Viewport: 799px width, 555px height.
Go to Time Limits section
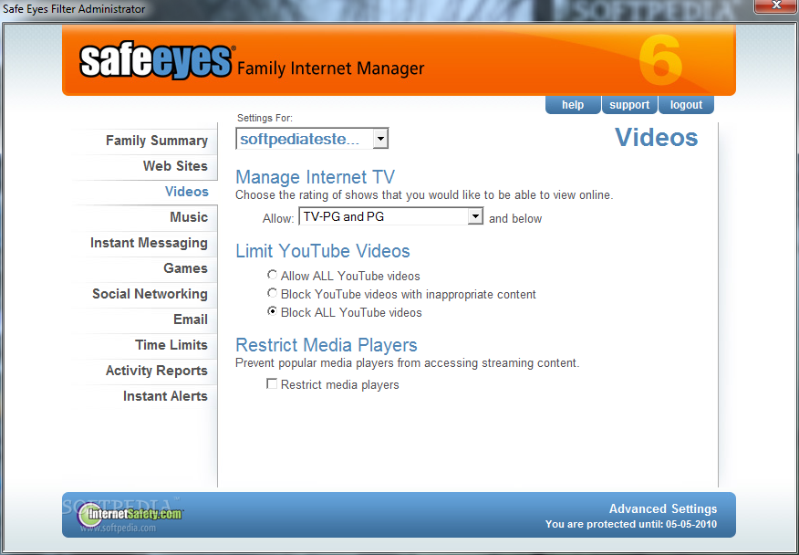pos(171,345)
